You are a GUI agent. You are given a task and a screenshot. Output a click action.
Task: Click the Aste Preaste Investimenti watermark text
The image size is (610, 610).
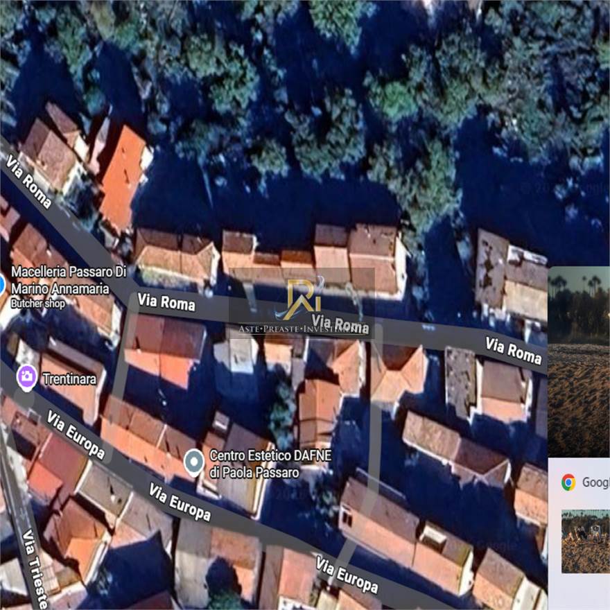click(x=304, y=329)
